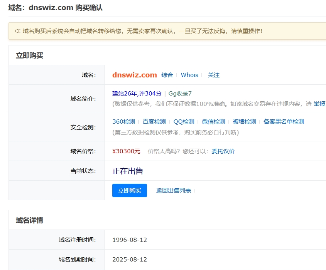Open the Whois lookup link
The image size is (326, 270).
tap(189, 75)
